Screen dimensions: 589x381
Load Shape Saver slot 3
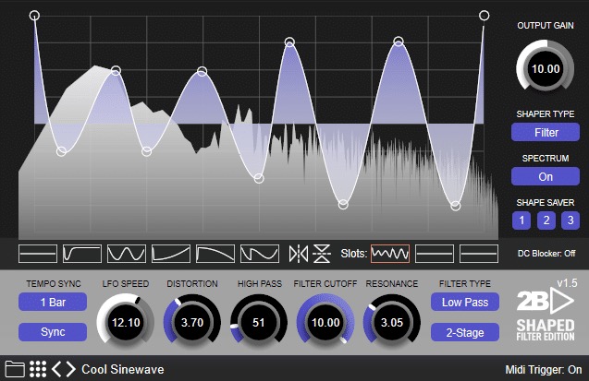[x=571, y=220]
